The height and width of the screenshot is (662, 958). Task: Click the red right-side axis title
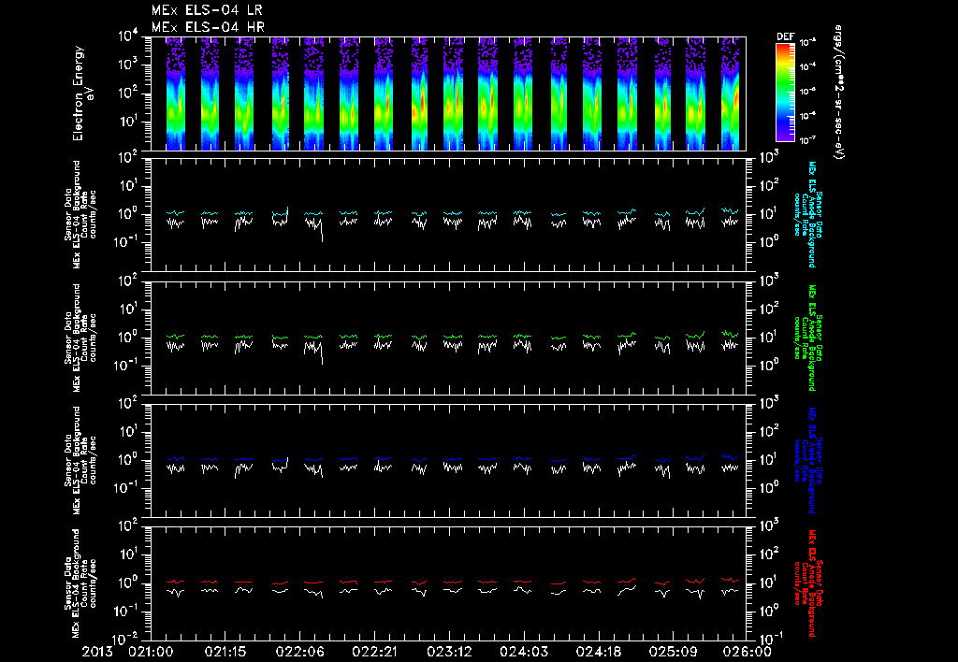click(x=807, y=583)
